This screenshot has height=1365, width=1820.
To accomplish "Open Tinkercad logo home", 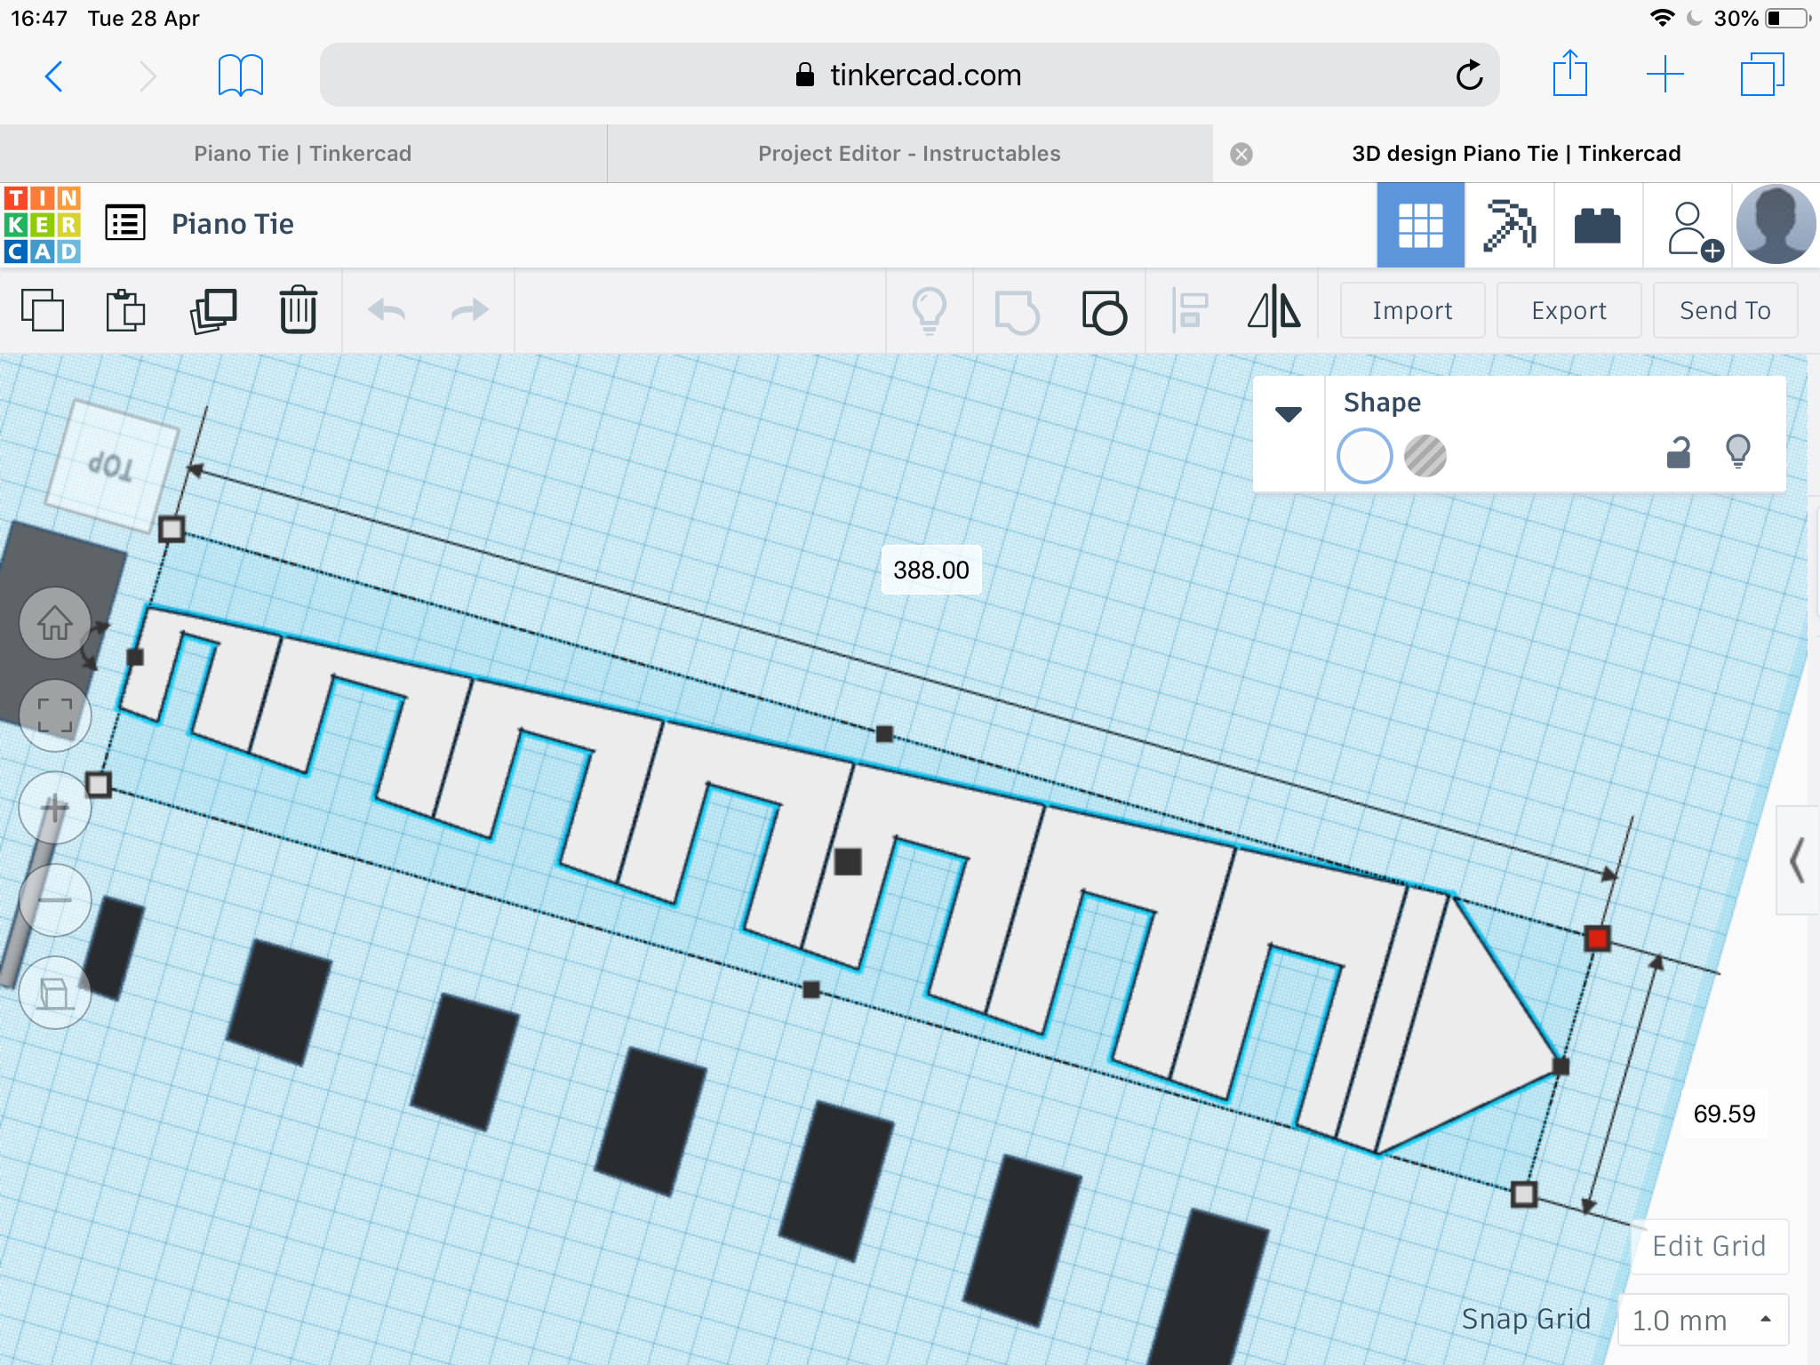I will click(43, 224).
